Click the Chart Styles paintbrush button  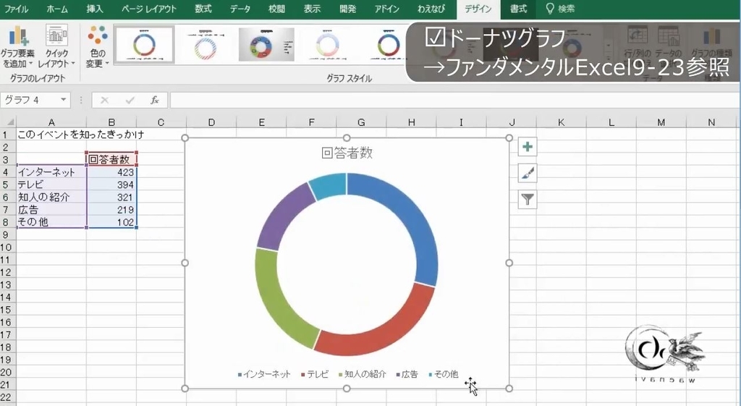point(528,174)
